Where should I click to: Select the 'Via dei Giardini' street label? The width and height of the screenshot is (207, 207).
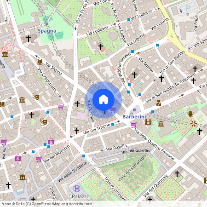coord(136,151)
